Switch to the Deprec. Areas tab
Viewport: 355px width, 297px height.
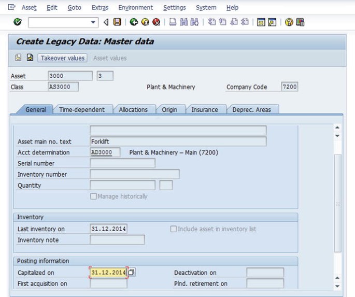point(255,109)
